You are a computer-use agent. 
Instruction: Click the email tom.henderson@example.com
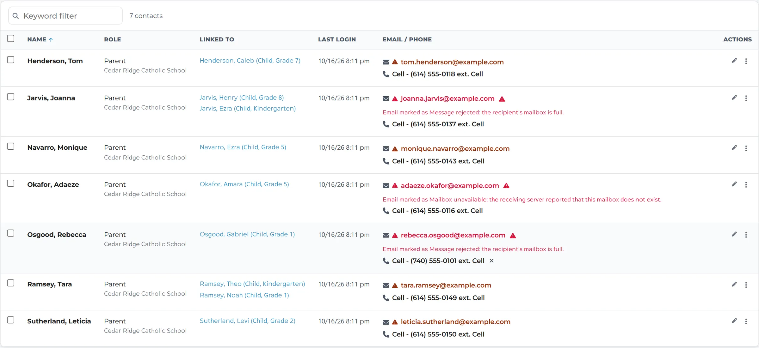pos(452,62)
